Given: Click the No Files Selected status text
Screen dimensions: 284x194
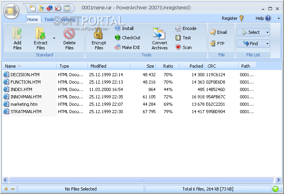Looking at the screenshot, I should coord(80,189).
